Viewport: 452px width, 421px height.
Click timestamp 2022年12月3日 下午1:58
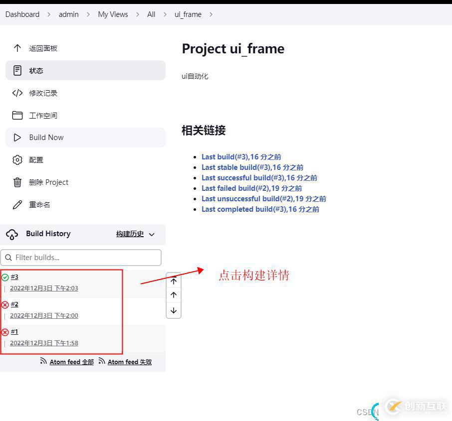coord(44,343)
